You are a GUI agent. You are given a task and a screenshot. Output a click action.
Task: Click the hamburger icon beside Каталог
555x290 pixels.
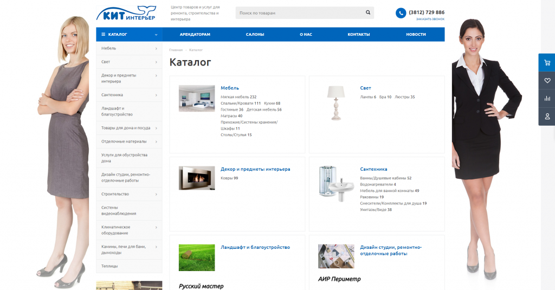[104, 34]
